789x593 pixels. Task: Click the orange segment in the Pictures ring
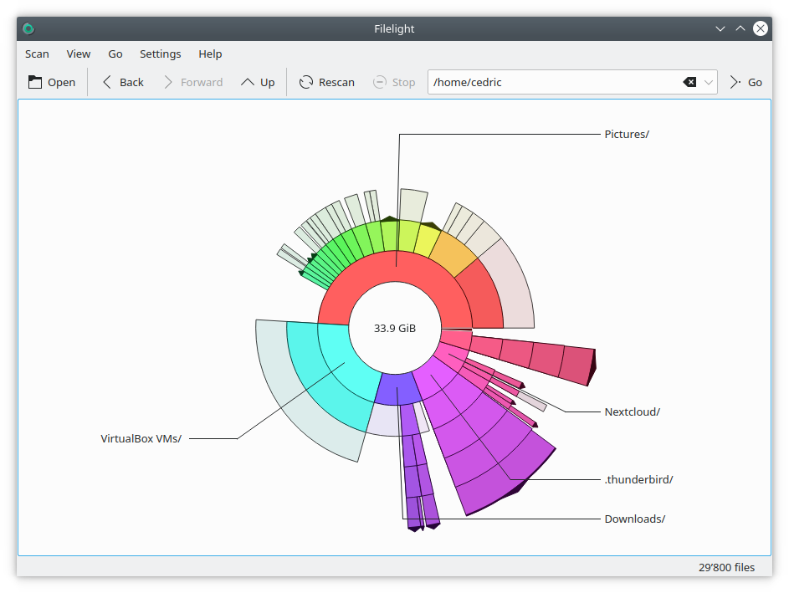[x=453, y=254]
